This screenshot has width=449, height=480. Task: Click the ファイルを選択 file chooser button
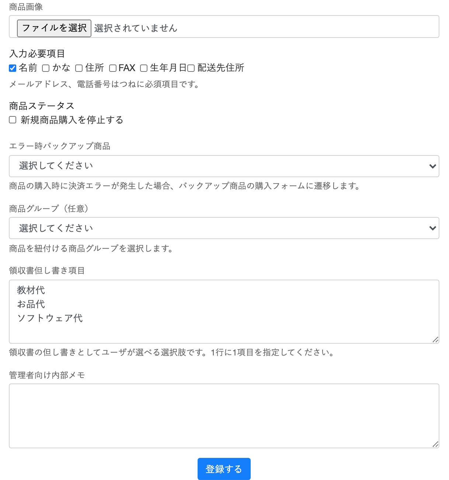54,28
